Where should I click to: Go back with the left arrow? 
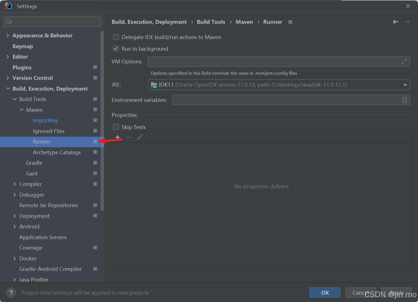396,22
